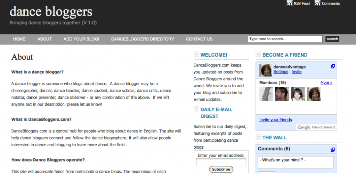The image size is (356, 173).
Task: Click the BECOME A FRIEND grid icon
Action: point(258,55)
